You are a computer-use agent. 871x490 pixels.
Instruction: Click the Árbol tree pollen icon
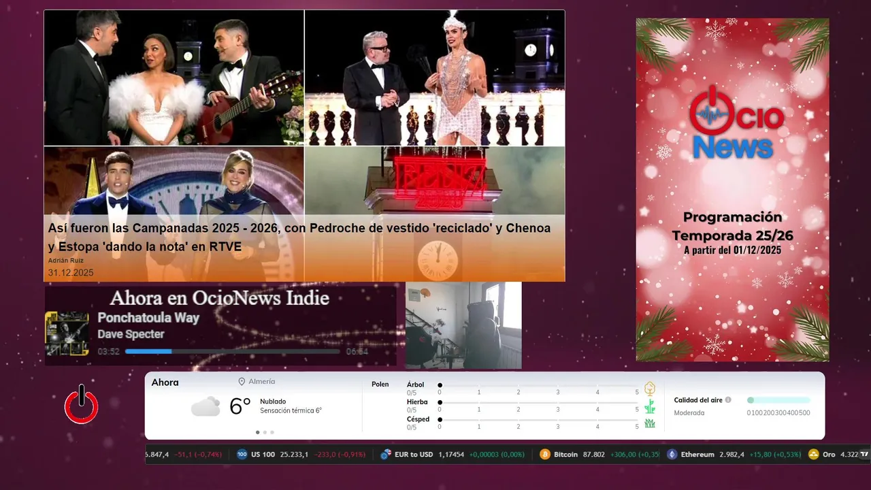(x=649, y=389)
